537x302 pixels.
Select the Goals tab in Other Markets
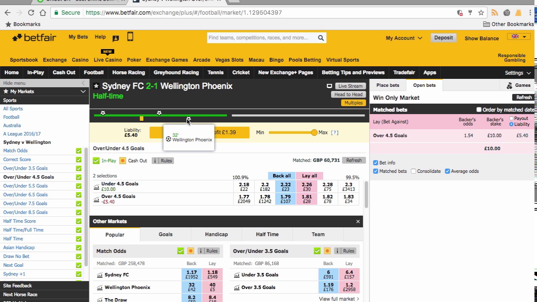tap(165, 234)
